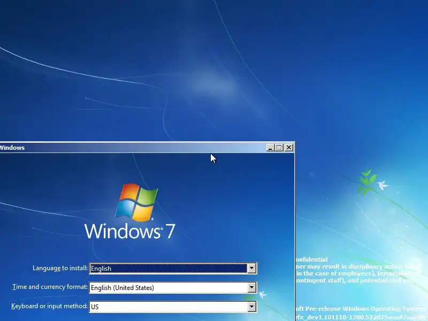Viewport: 428px width, 321px height.
Task: Expand the Time and currency format arrow
Action: (x=251, y=287)
